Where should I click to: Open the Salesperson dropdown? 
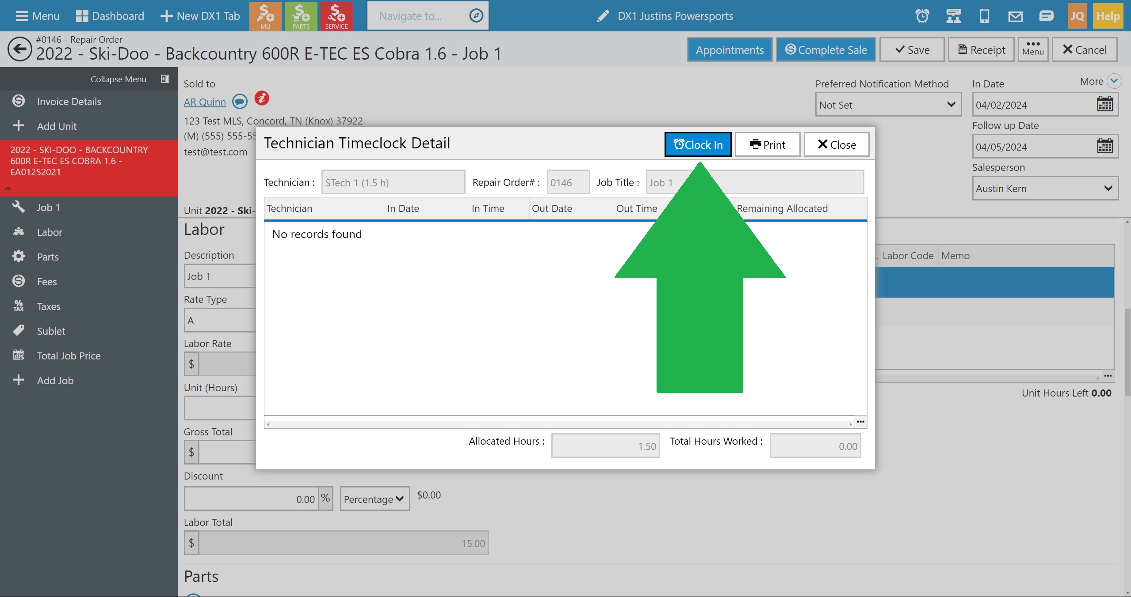pos(1044,189)
